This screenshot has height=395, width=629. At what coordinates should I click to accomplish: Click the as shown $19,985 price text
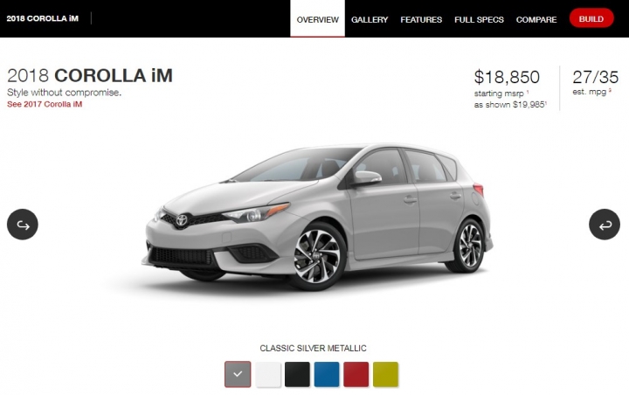pyautogui.click(x=510, y=105)
